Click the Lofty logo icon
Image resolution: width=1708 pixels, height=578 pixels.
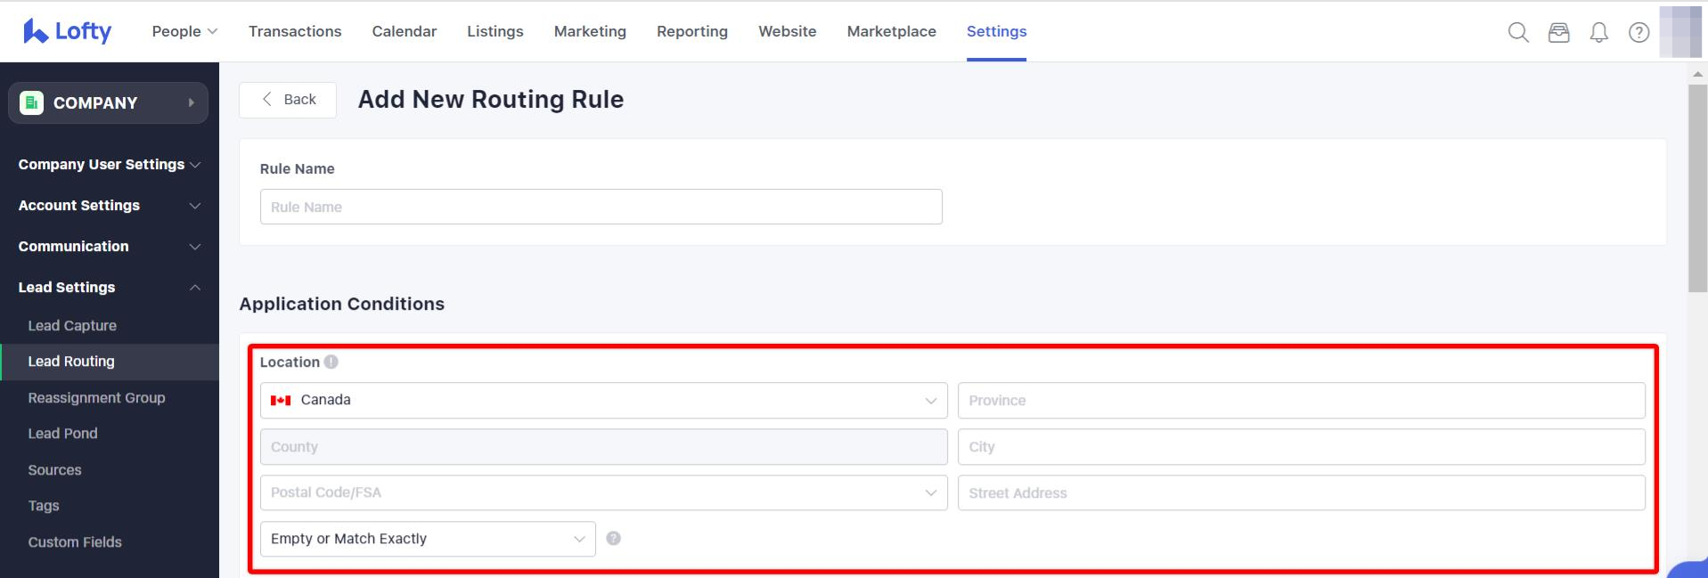(36, 31)
